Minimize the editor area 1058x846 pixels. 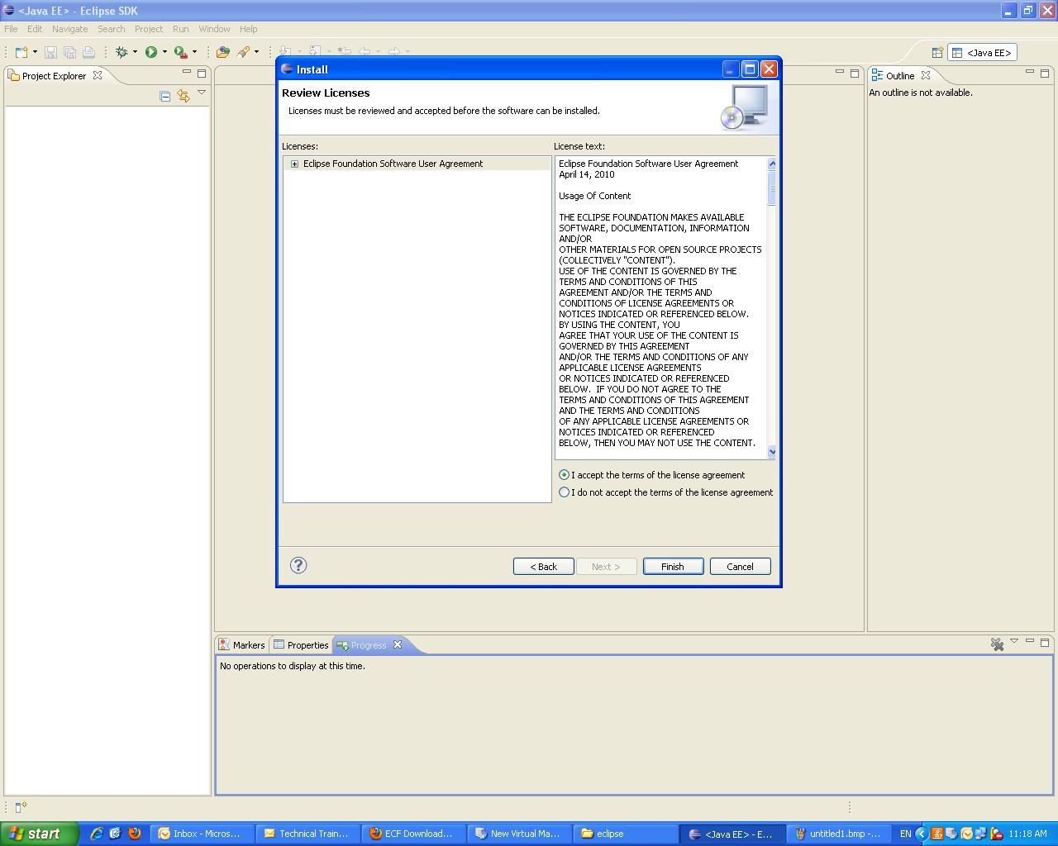point(840,73)
